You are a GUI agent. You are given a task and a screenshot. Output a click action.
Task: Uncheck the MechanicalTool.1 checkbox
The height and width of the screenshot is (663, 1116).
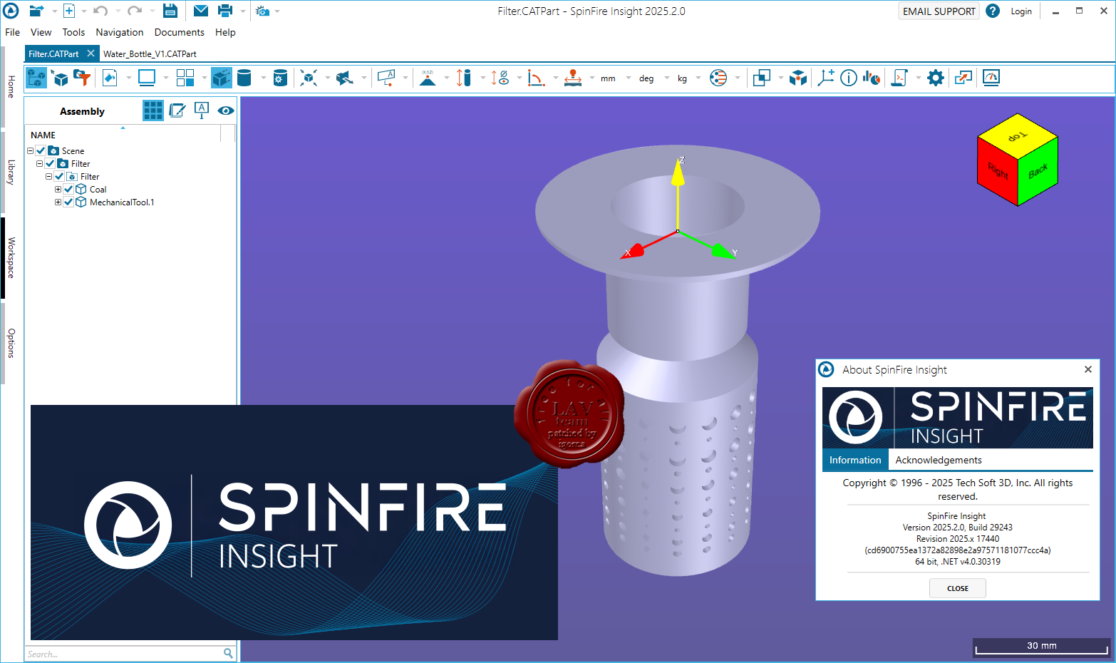tap(68, 202)
